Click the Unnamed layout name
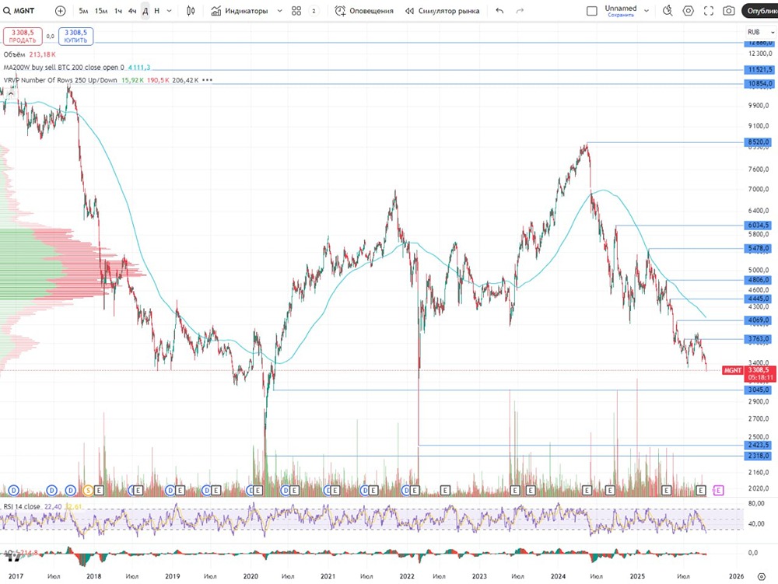The image size is (778, 584). click(x=620, y=8)
